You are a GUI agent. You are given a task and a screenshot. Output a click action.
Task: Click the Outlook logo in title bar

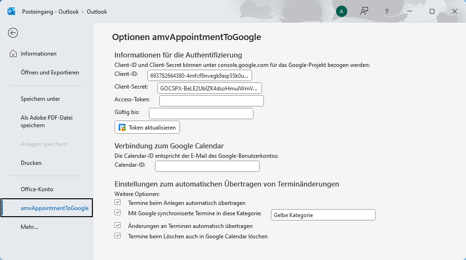11,12
